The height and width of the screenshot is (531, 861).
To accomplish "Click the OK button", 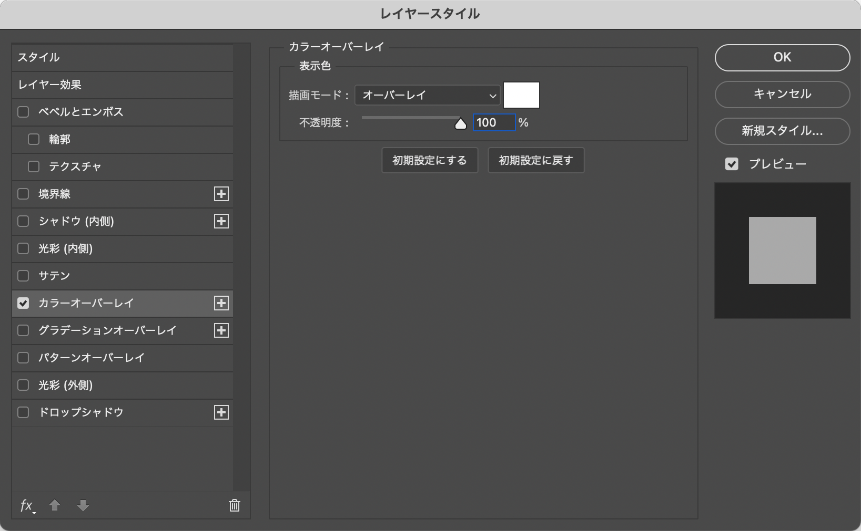I will (782, 57).
